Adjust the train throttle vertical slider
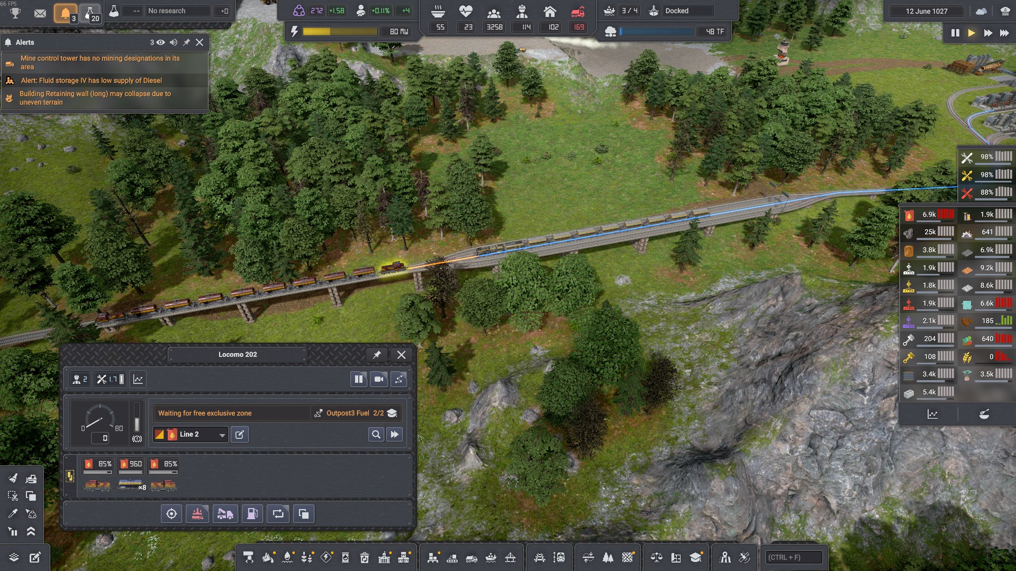This screenshot has height=571, width=1016. 137,418
